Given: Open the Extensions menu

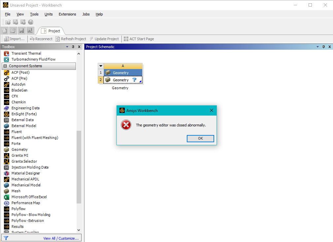Looking at the screenshot, I should (x=67, y=14).
